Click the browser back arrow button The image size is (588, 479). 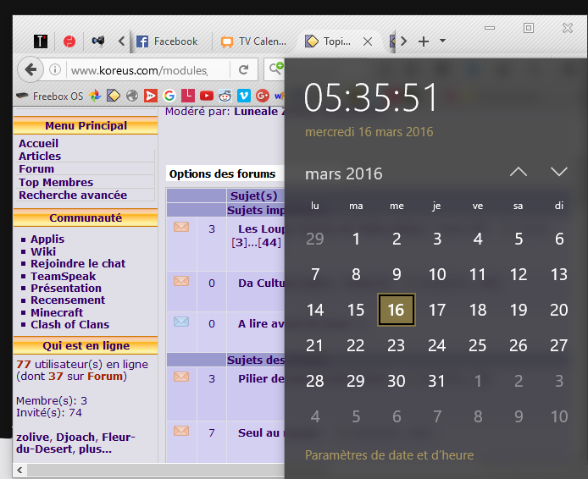(x=30, y=69)
